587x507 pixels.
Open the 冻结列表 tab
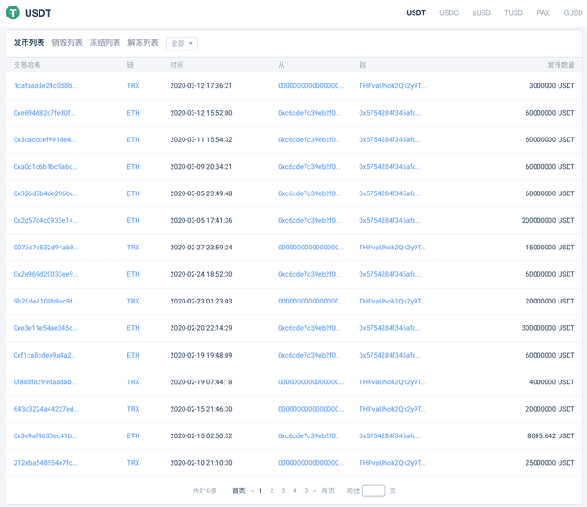pos(105,43)
